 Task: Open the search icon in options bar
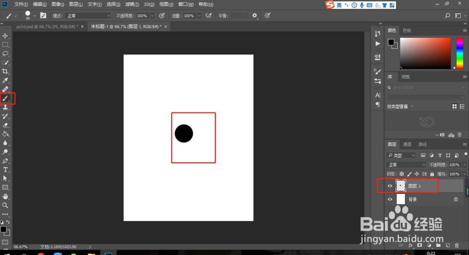pyautogui.click(x=447, y=16)
